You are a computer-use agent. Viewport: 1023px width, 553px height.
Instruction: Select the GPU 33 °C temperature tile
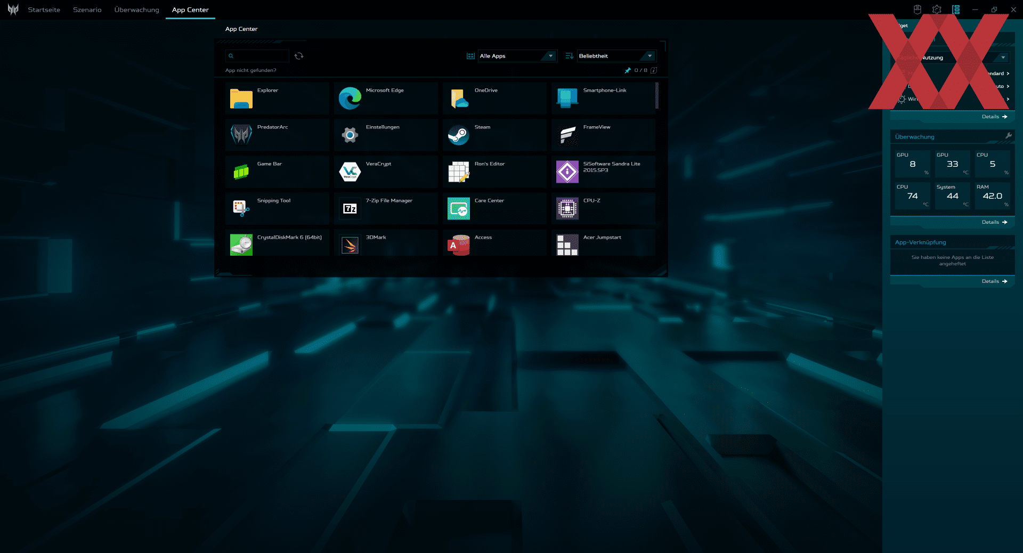tap(953, 164)
